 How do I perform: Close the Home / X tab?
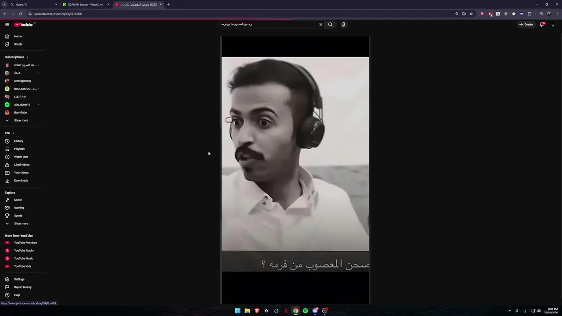[x=56, y=4]
